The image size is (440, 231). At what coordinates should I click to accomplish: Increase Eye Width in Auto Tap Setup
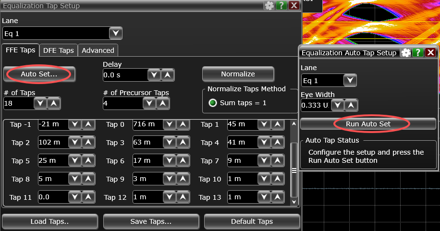(x=351, y=105)
